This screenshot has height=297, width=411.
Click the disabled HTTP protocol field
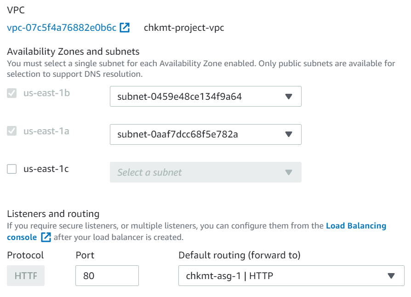[x=25, y=275]
